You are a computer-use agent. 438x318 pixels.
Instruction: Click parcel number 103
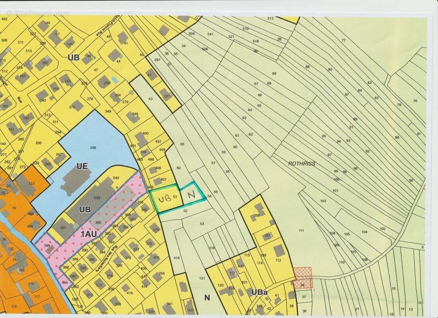[323, 201]
